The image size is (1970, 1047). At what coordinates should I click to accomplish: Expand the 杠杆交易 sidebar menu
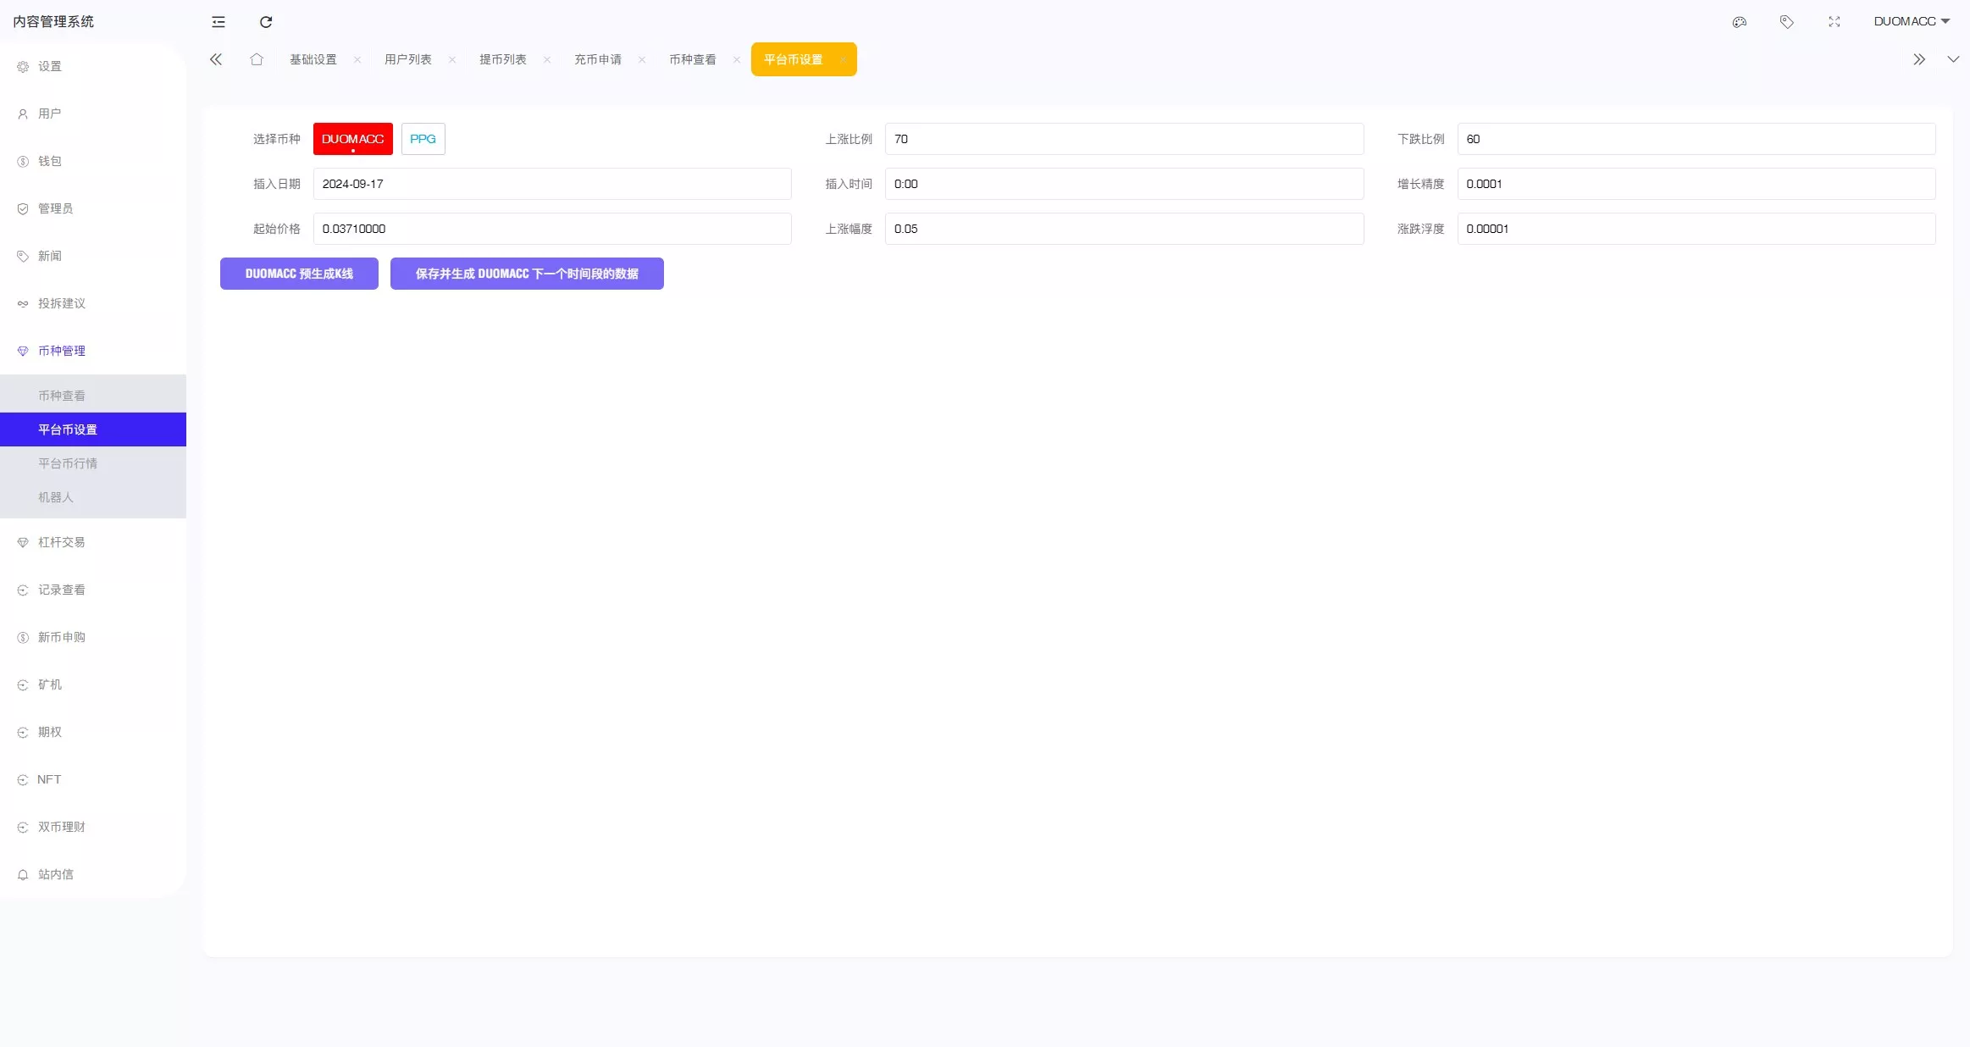tap(62, 542)
